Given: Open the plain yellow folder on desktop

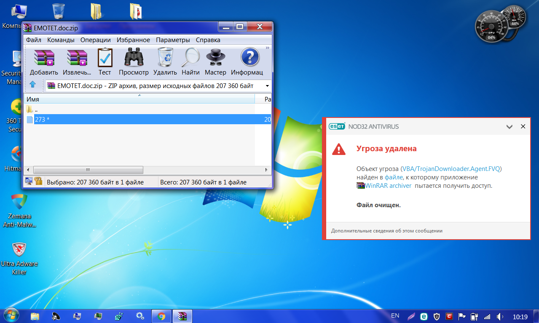Looking at the screenshot, I should pyautogui.click(x=97, y=11).
